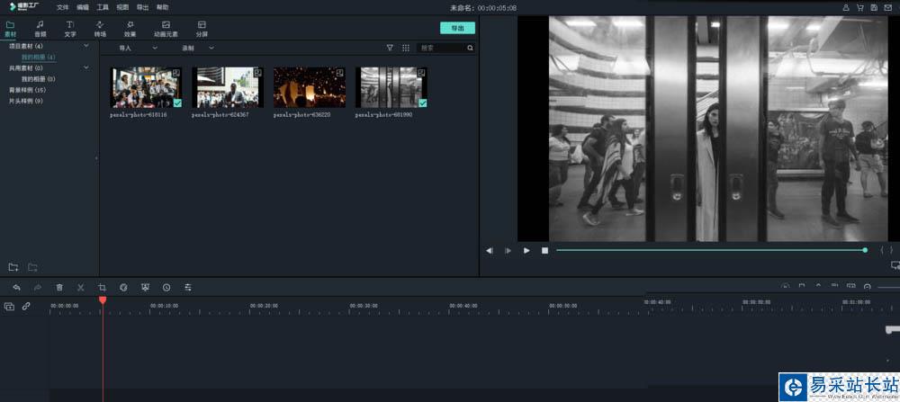The image size is (900, 402).
Task: Click checkmark on pexels-photo-681990 thumbnail
Action: coord(423,103)
